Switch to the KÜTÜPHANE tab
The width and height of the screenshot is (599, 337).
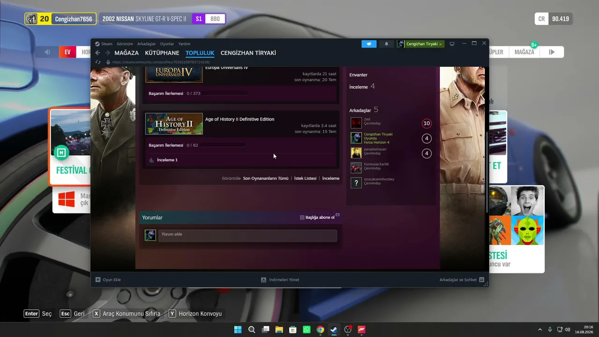click(162, 53)
